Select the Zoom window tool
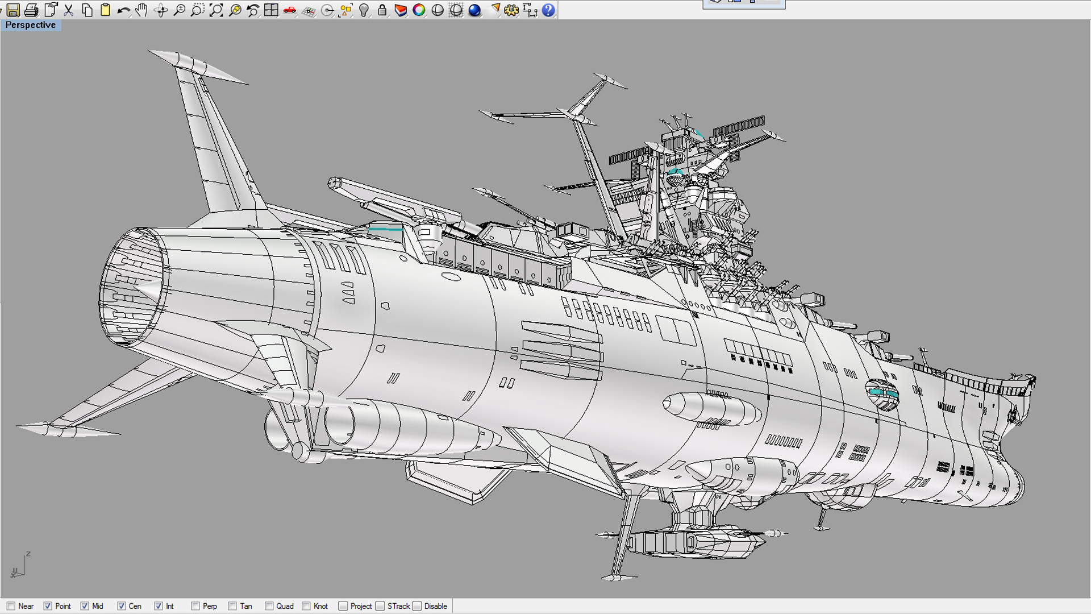Viewport: 1091px width, 614px height. (197, 10)
